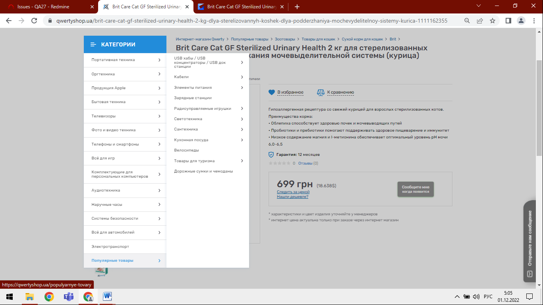Screen dimensions: 543x305
Task: Open the Отправьте нам сообщение side widget
Action: coord(529,241)
